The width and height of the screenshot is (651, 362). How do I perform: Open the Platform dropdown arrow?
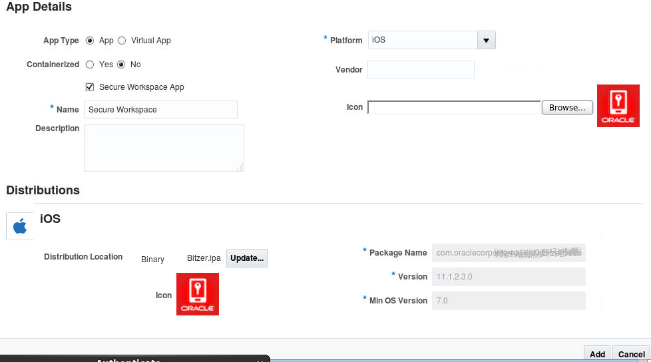[x=486, y=40]
